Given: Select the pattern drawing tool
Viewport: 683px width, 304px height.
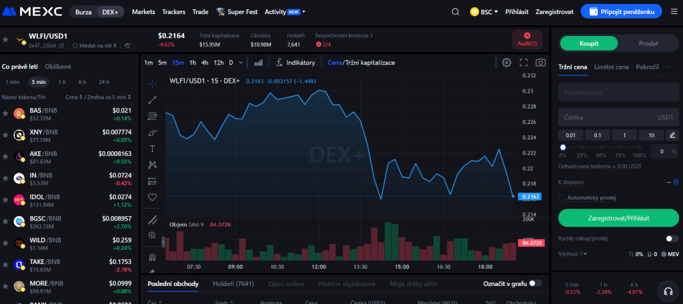Looking at the screenshot, I should [152, 165].
